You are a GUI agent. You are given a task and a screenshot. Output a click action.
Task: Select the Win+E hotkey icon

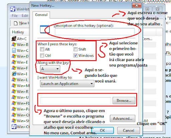coord(14,62)
